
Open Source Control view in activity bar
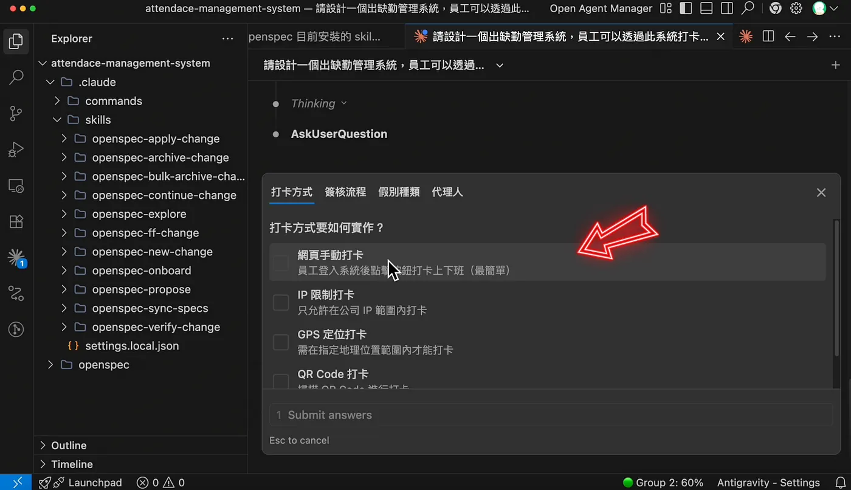[16, 113]
